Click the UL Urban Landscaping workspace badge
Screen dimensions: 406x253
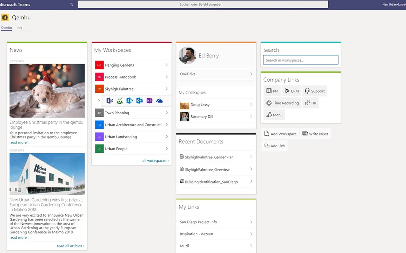click(x=99, y=137)
